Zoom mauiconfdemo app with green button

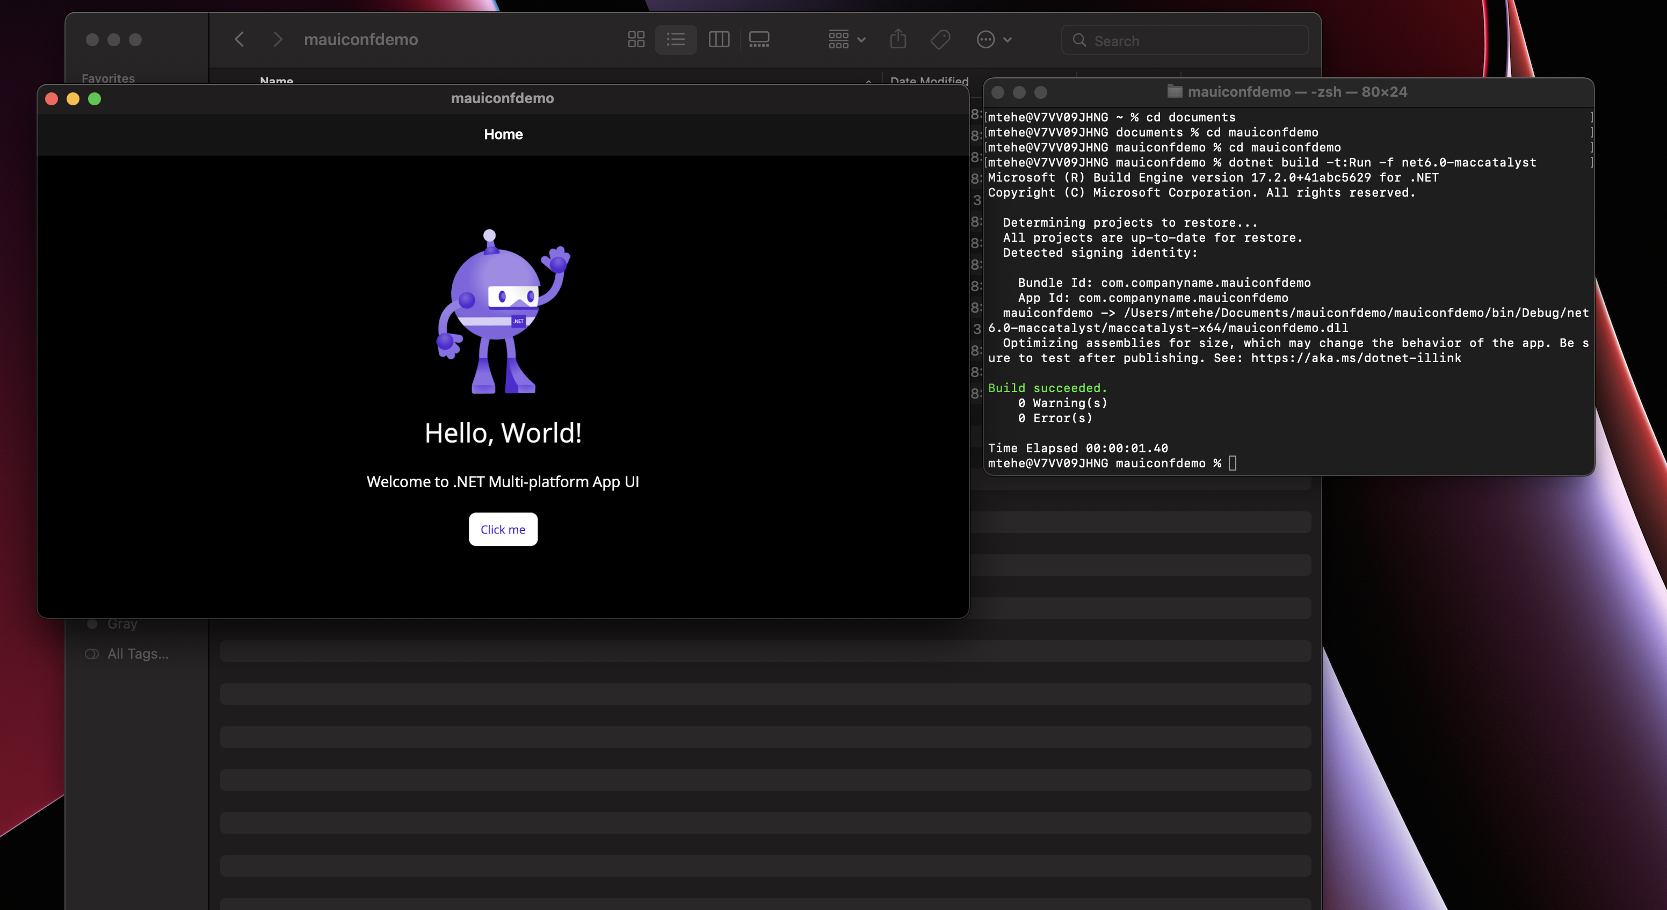pyautogui.click(x=95, y=99)
